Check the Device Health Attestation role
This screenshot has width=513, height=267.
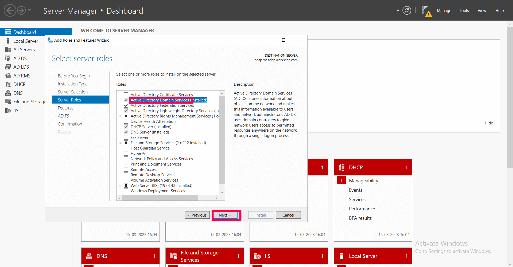[x=126, y=121]
